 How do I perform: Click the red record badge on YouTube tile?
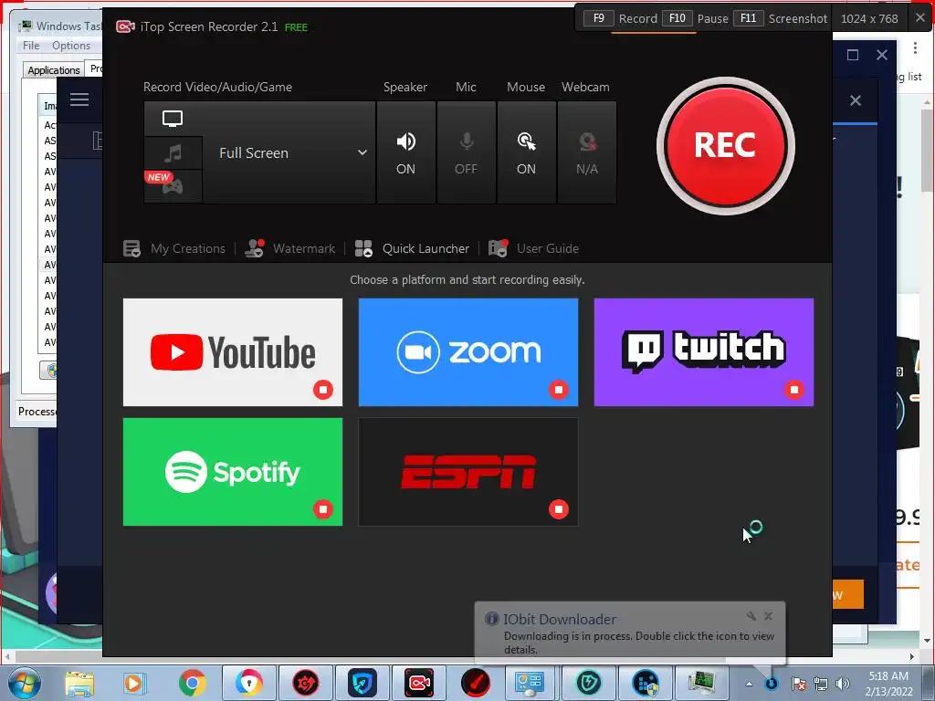click(x=323, y=390)
